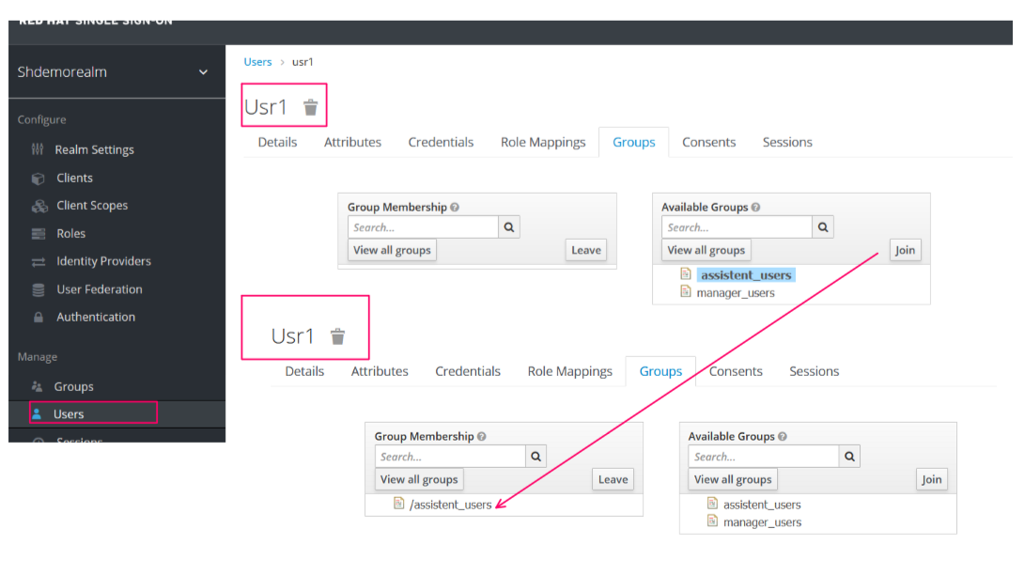
Task: Select the highlighted assistent_users group
Action: click(746, 275)
